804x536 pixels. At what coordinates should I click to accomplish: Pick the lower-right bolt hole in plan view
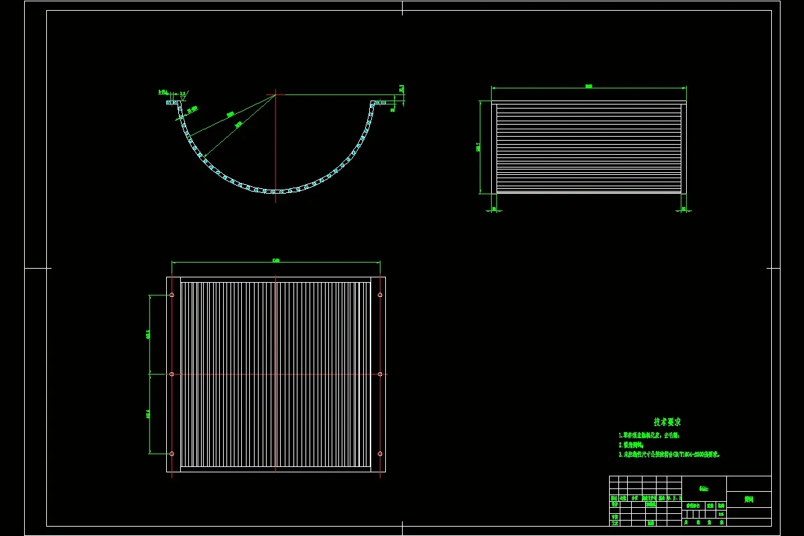coord(381,454)
